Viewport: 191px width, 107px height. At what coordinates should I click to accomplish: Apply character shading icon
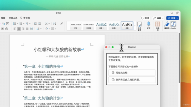(x=2, y=29)
